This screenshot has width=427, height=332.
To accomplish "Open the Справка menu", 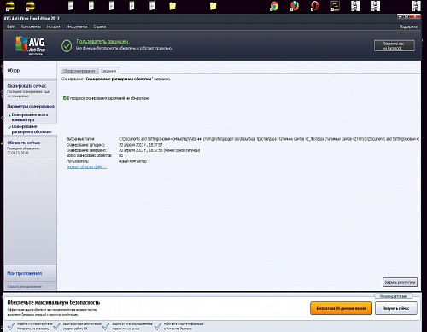I will [100, 26].
